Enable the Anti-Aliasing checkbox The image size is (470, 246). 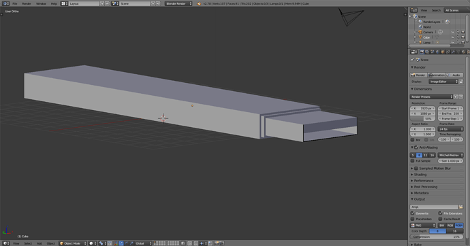[416, 147]
